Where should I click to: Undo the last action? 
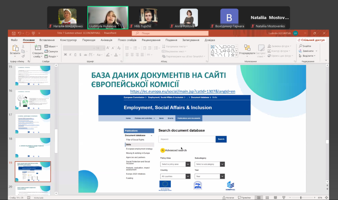tap(19, 33)
